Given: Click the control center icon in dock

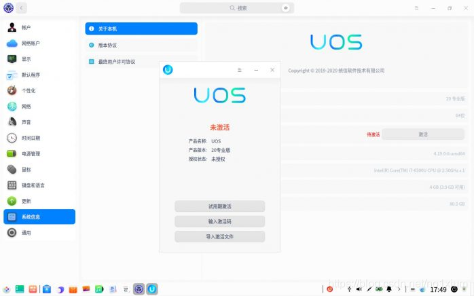Looking at the screenshot, I should click(x=139, y=289).
